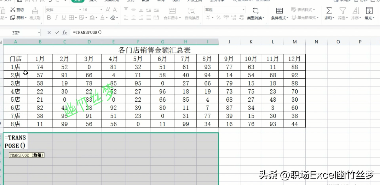380x185 pixels.
Task: Expand the Merge and Center dropdown arrow
Action: (x=180, y=18)
